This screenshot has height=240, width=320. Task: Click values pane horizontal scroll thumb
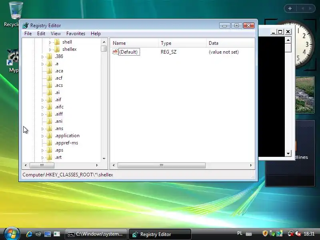[162, 165]
